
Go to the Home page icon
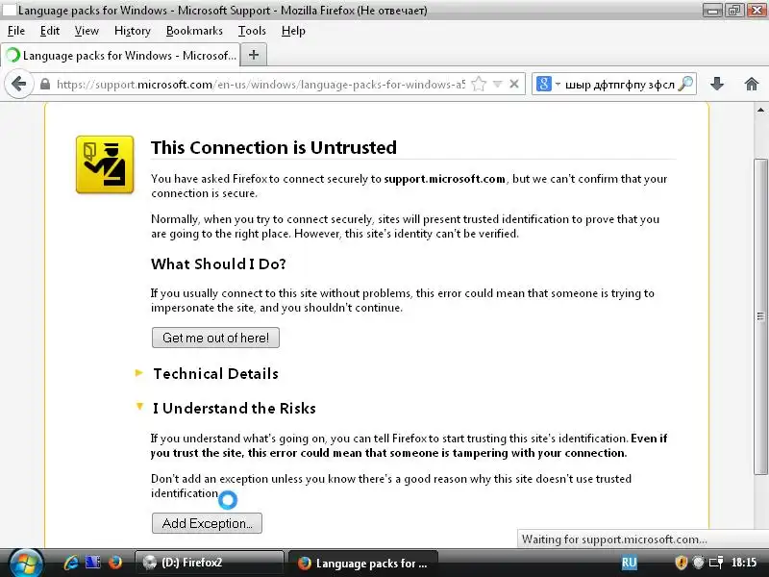tap(752, 84)
